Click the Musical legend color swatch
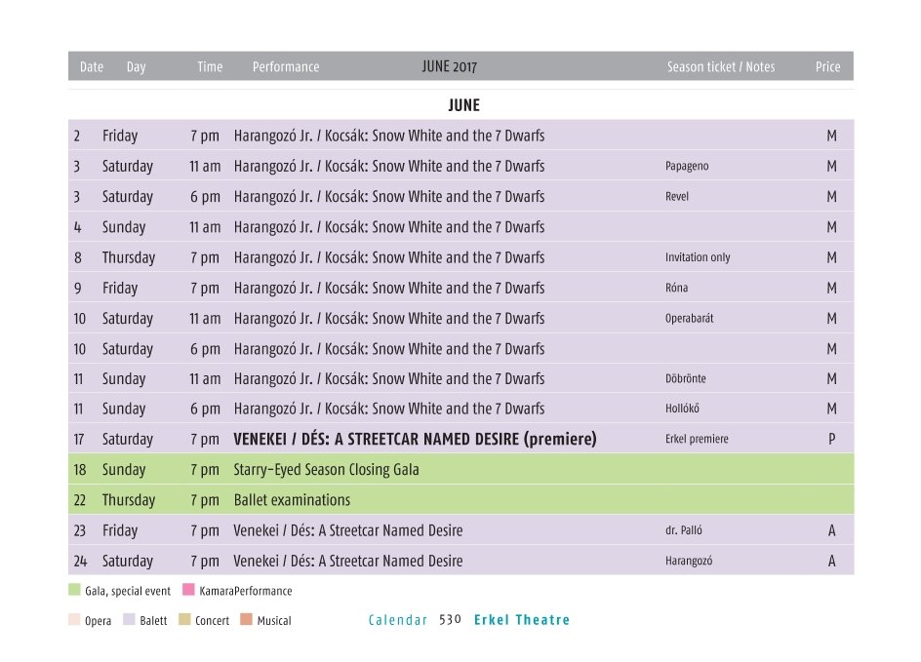The height and width of the screenshot is (662, 921). point(246,619)
